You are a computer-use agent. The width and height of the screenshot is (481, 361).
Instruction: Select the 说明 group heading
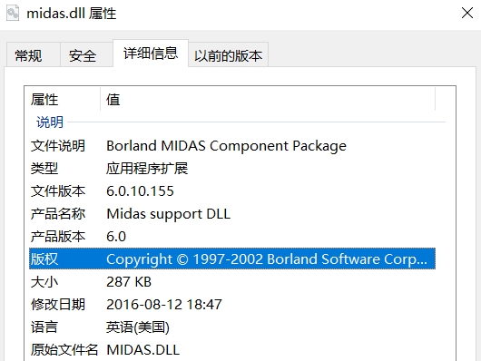click(50, 122)
